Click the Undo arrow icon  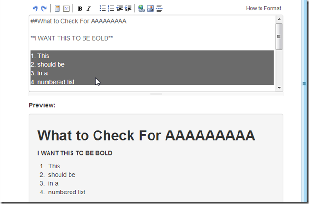(35, 8)
